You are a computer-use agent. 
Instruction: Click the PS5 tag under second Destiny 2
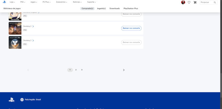click(25, 44)
